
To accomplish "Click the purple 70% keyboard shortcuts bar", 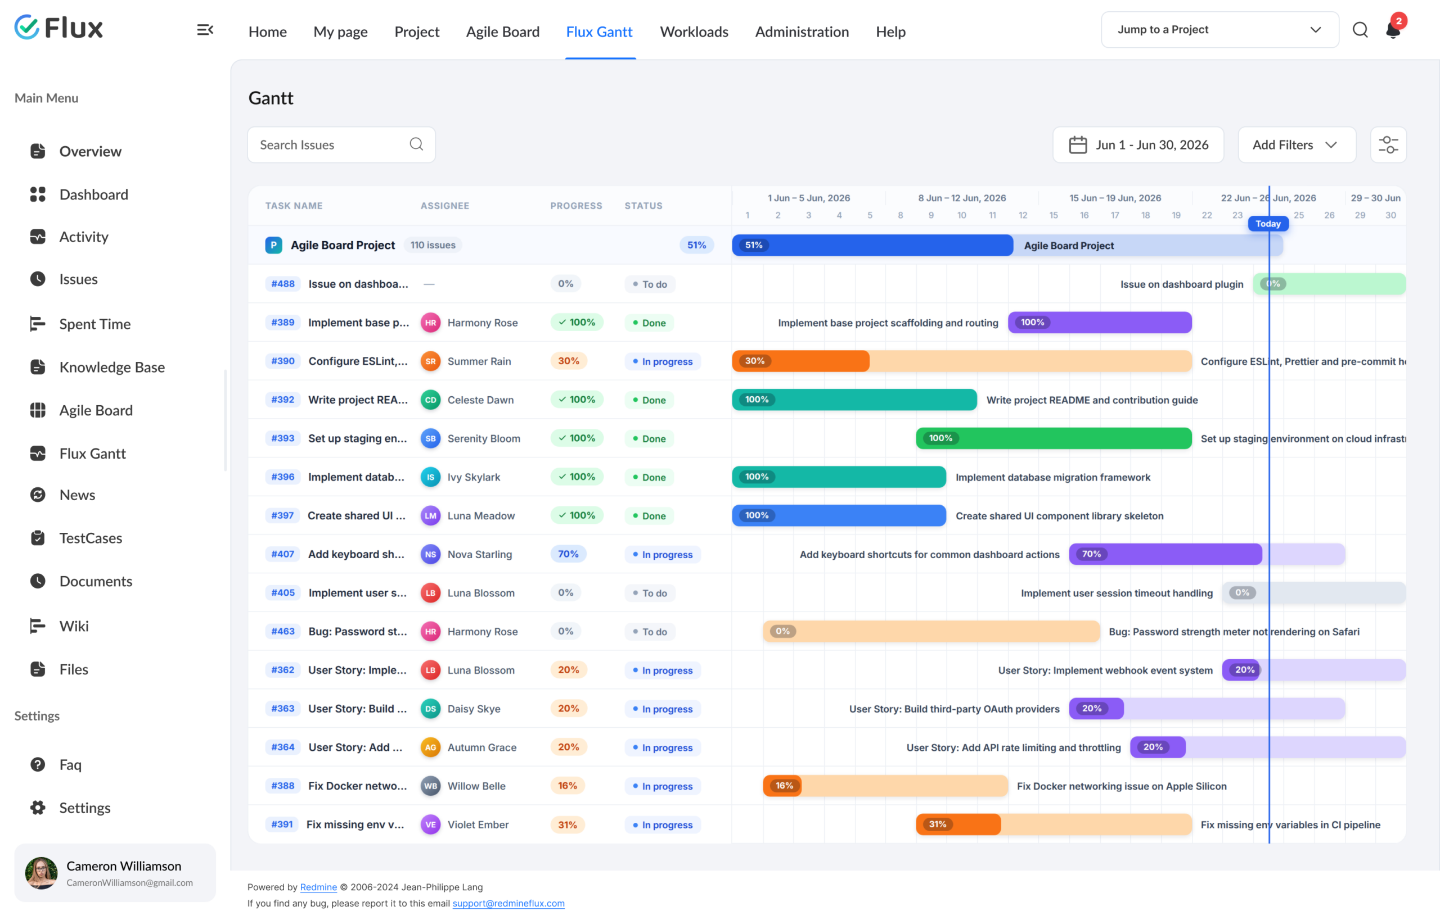I will [x=1207, y=554].
